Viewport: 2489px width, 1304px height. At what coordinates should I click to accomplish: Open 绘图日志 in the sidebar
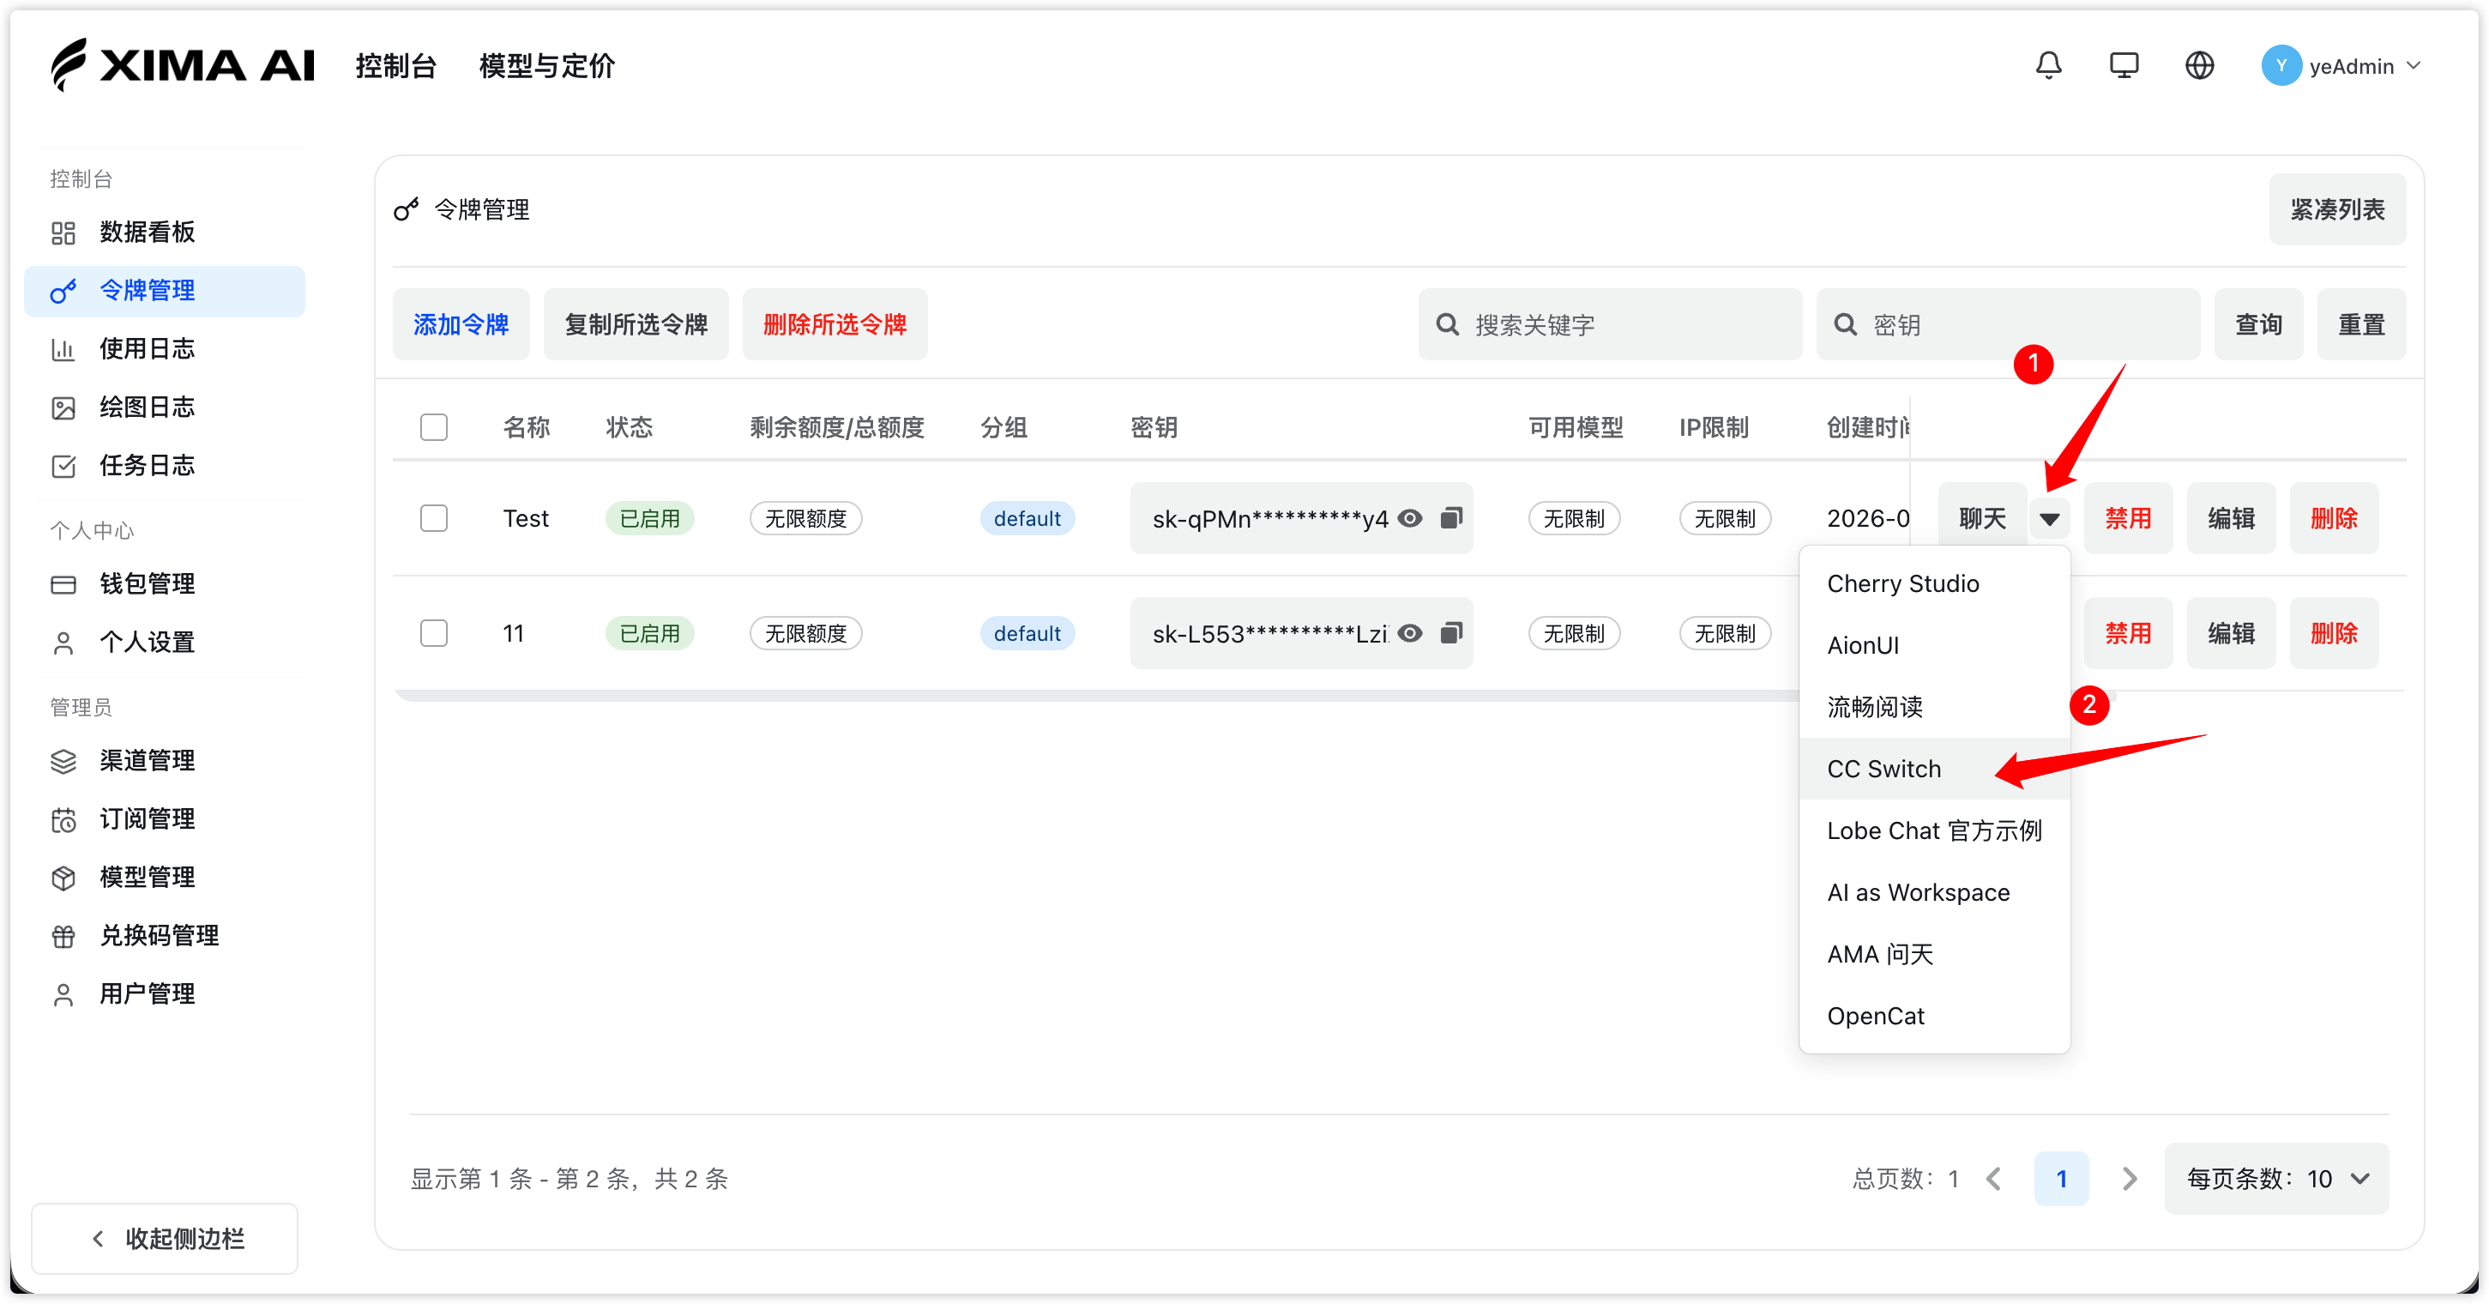click(x=165, y=407)
